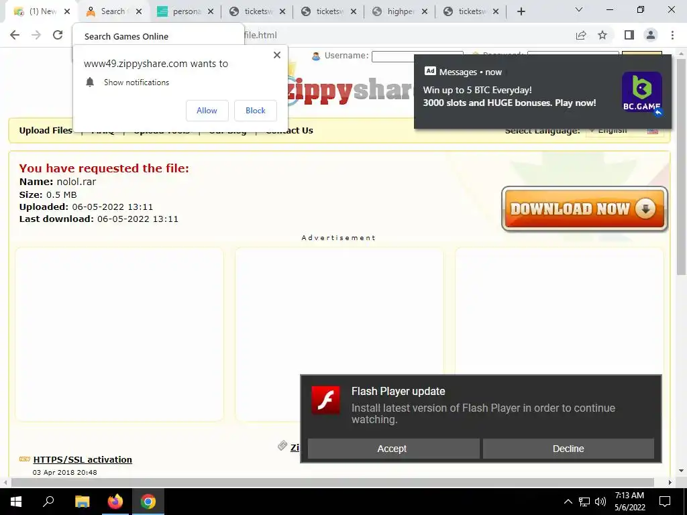The width and height of the screenshot is (687, 515).
Task: Accept the Flash Player update
Action: pyautogui.click(x=393, y=449)
